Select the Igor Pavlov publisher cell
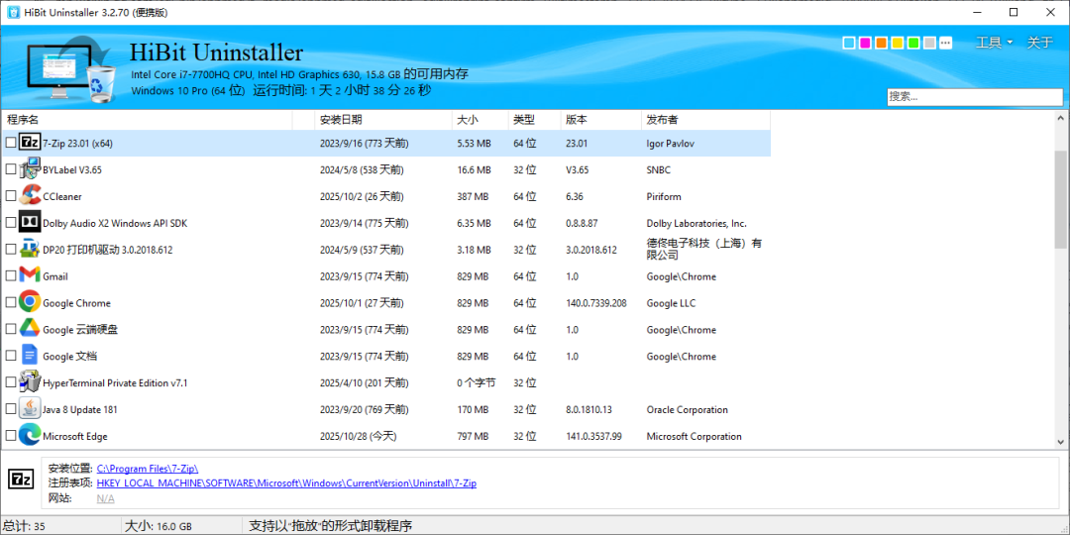 [x=671, y=144]
